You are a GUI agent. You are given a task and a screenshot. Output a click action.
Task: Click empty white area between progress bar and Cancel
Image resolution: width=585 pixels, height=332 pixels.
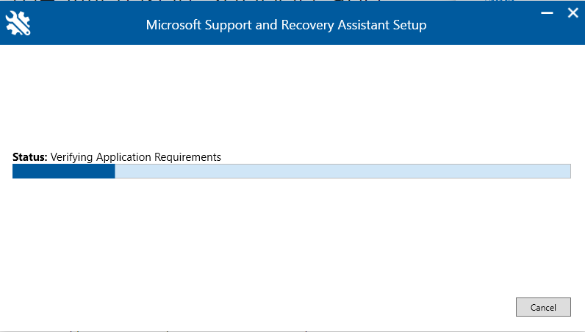point(294,242)
